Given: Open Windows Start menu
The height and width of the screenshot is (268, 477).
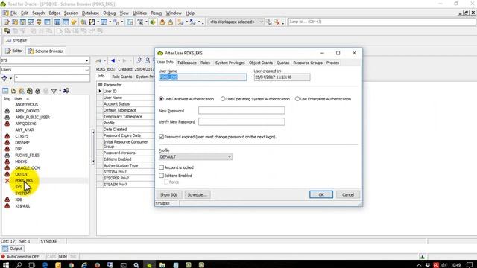Looking at the screenshot, I should 5,265.
